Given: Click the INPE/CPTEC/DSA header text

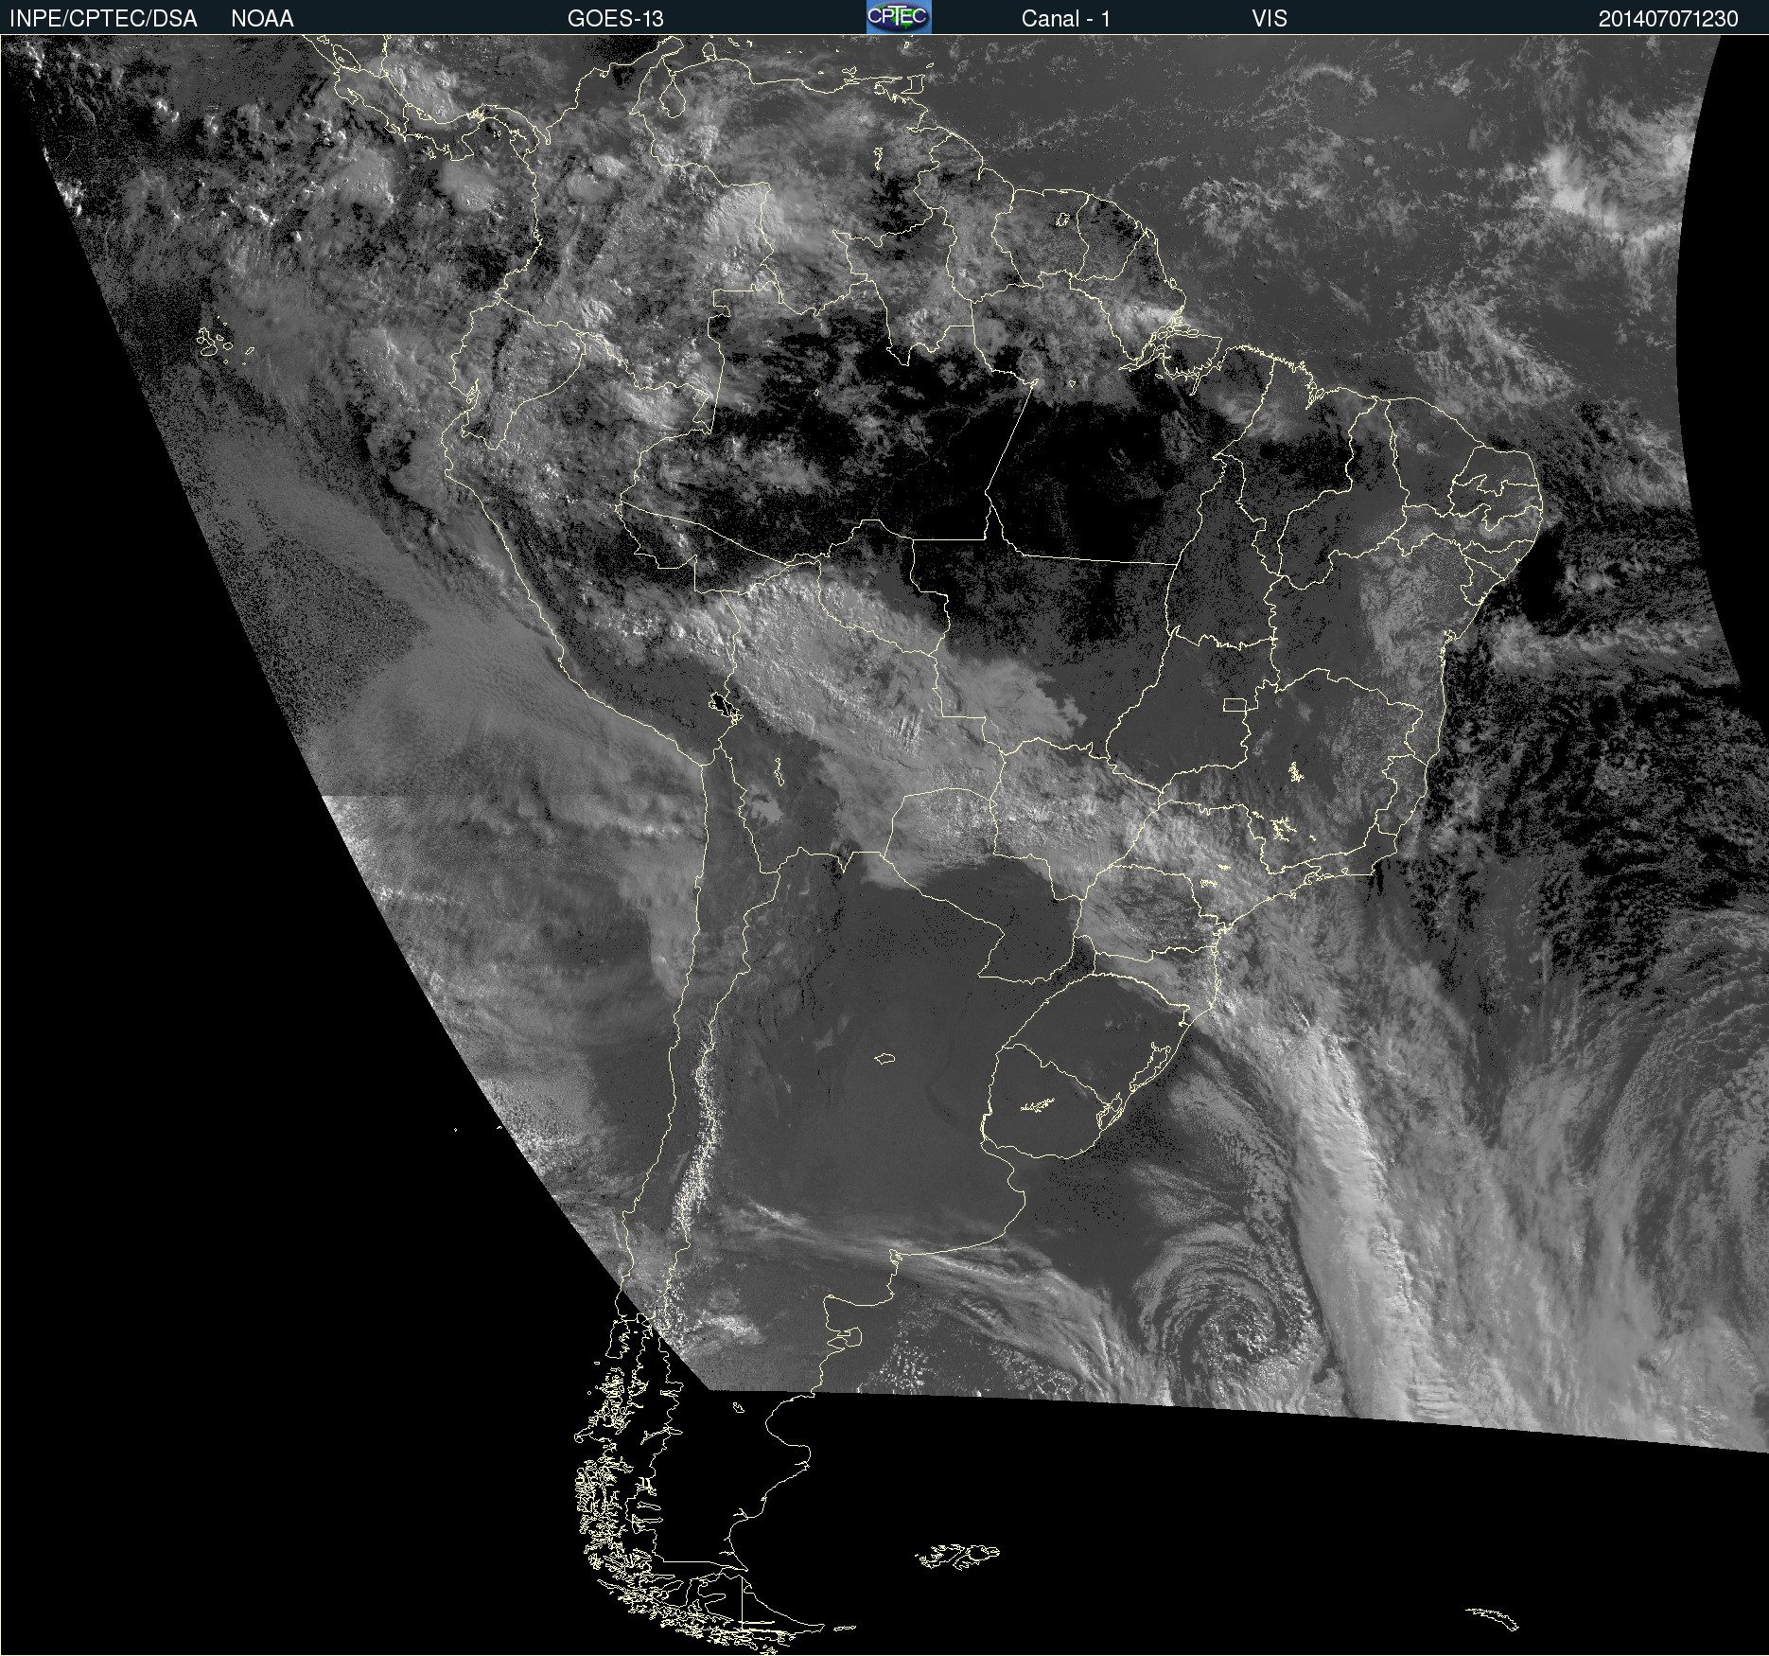Looking at the screenshot, I should [x=103, y=19].
